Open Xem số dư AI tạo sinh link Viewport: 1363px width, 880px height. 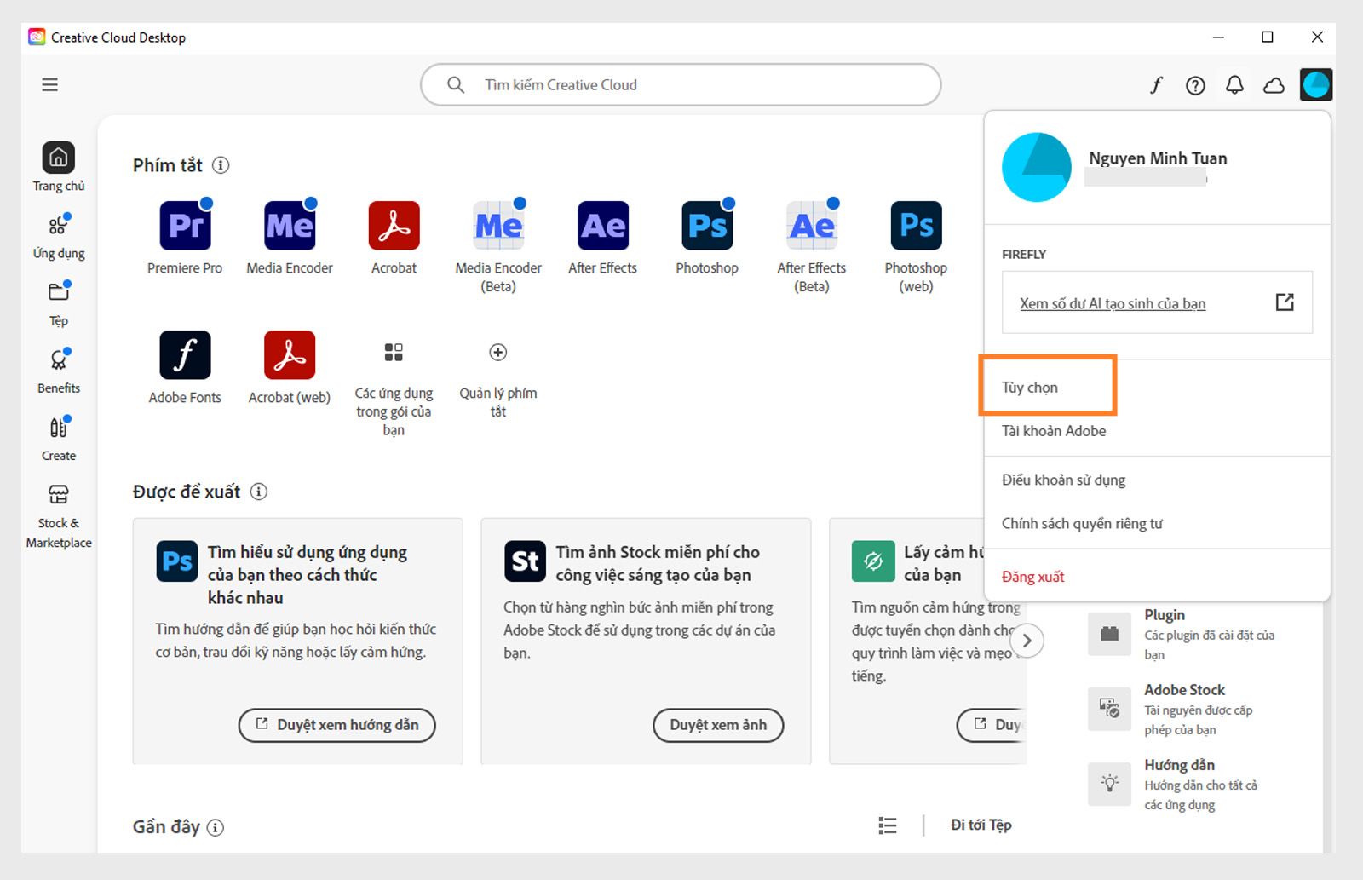1112,303
